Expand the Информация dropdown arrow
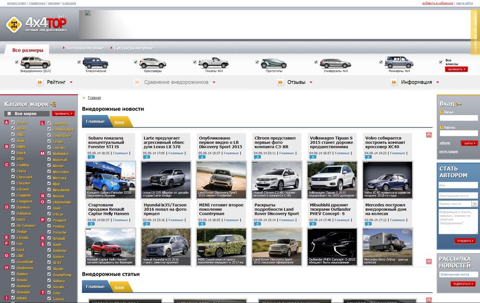The height and width of the screenshot is (303, 480). 437,82
